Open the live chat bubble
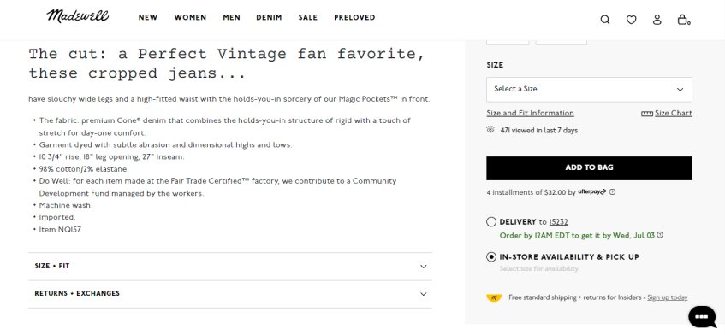The image size is (725, 335). [x=702, y=316]
